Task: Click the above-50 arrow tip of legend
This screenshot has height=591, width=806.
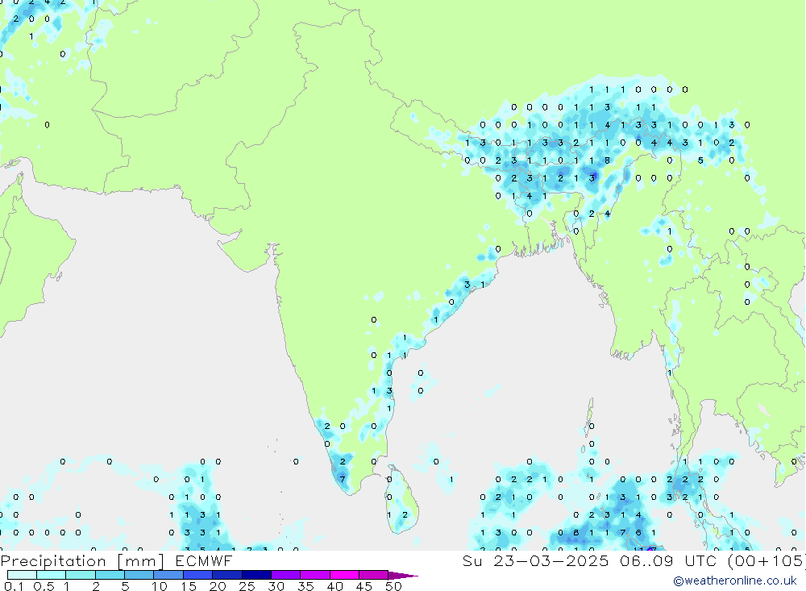Action: (403, 576)
